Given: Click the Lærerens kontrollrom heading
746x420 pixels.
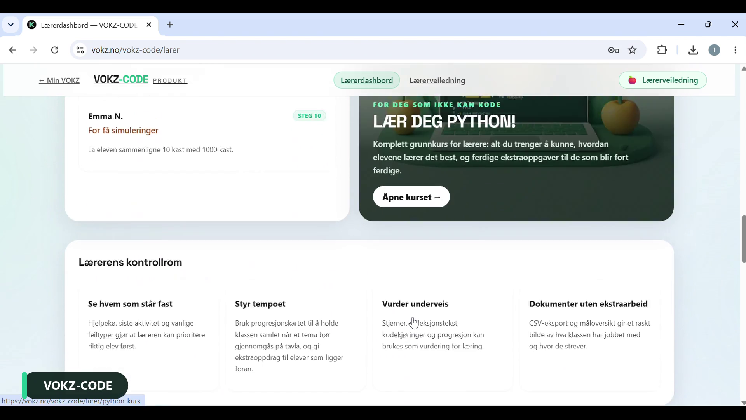Looking at the screenshot, I should 130,262.
